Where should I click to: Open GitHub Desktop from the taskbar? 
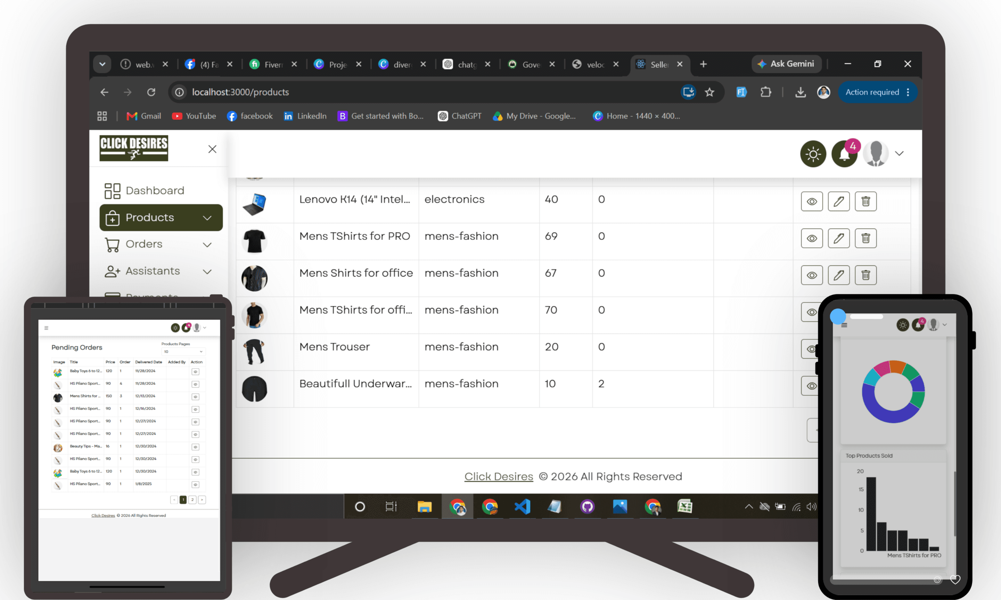(587, 506)
